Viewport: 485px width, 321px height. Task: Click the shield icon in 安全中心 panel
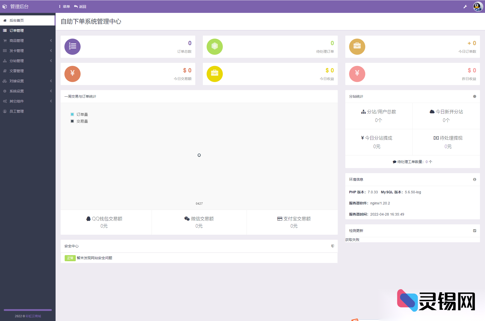point(333,246)
